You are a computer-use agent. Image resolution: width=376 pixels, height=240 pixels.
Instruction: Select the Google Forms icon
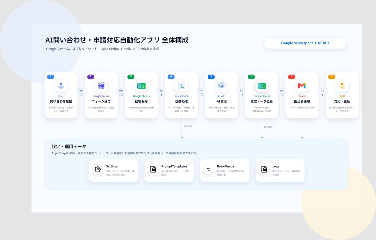101,86
